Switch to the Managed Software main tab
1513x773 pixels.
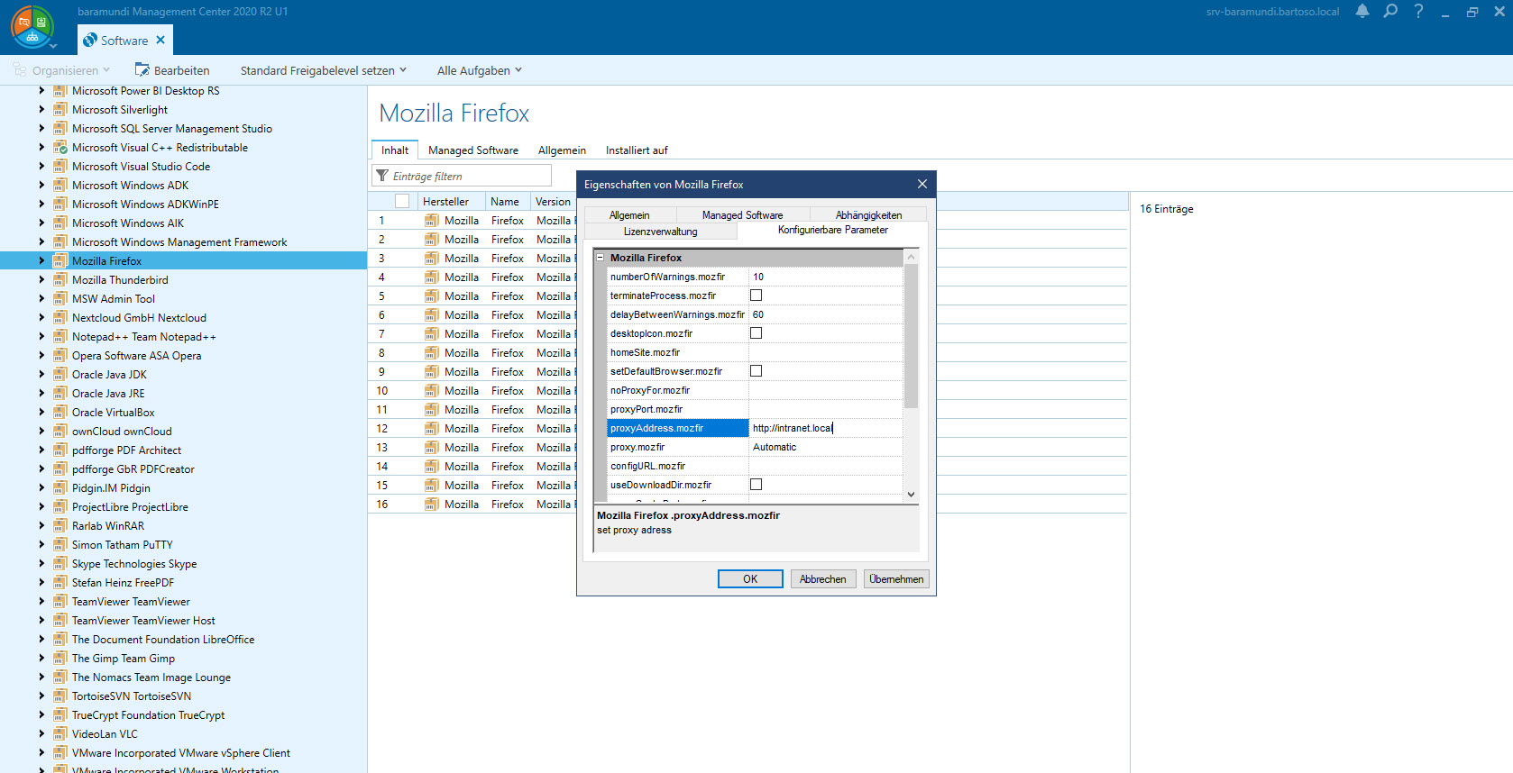coord(473,150)
